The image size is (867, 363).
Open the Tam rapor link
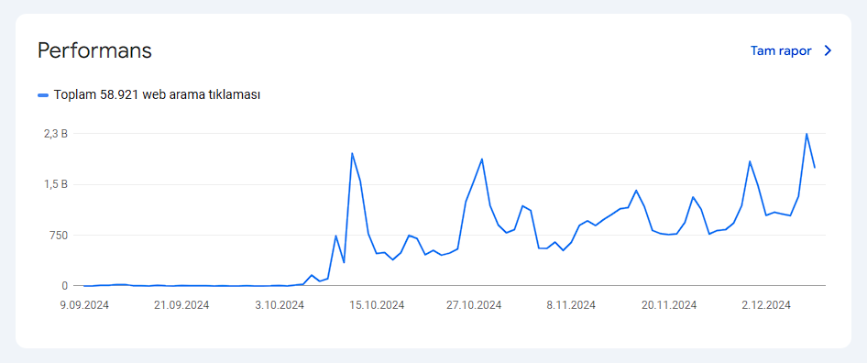(x=781, y=51)
